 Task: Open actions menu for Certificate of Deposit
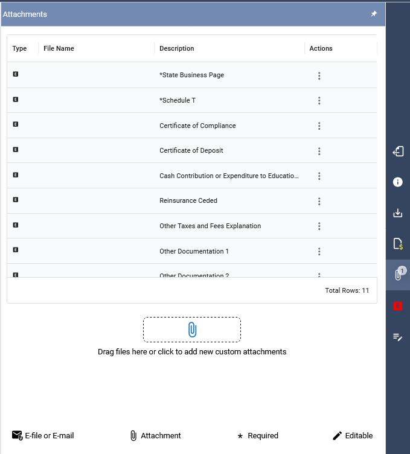[x=319, y=151]
